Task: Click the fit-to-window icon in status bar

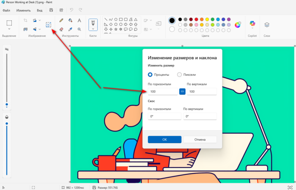Action: [x=290, y=187]
